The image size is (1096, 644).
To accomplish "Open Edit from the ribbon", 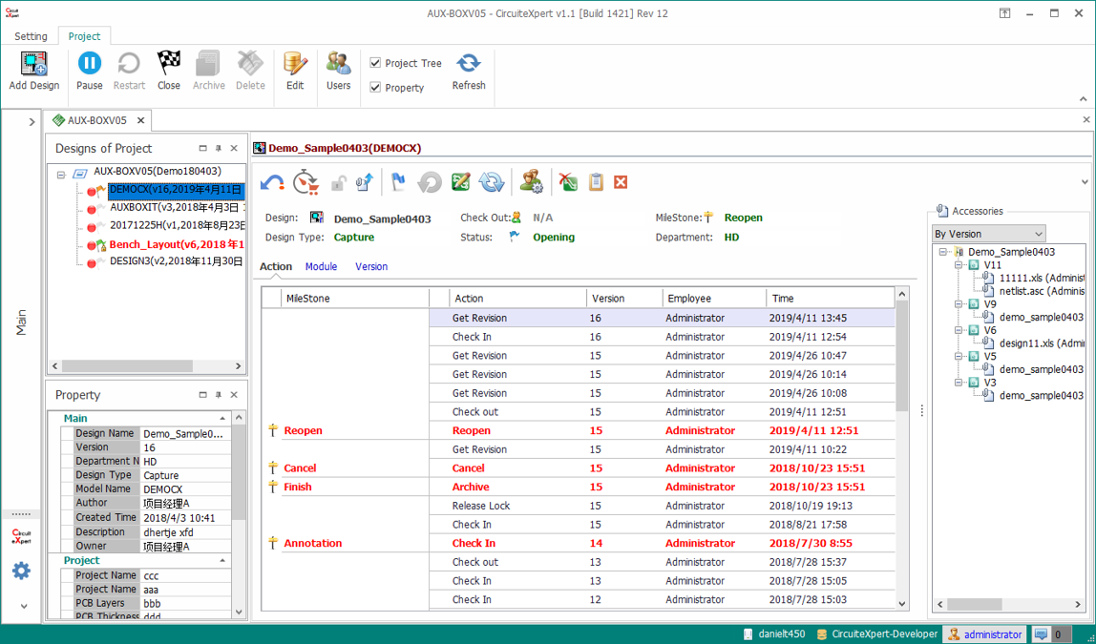I will [295, 64].
